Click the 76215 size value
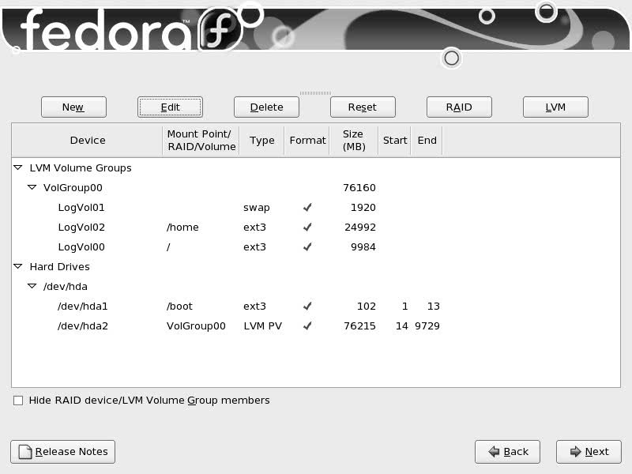Image resolution: width=632 pixels, height=474 pixels. tap(359, 326)
